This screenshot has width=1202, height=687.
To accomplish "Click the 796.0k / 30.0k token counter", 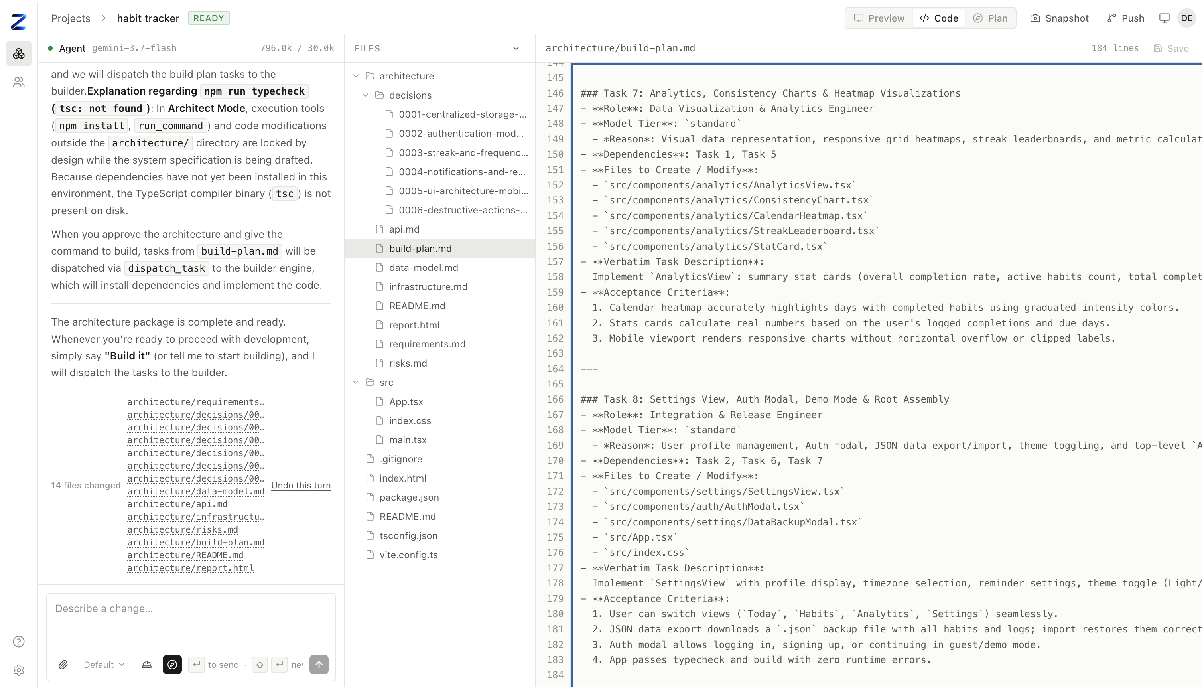I will pos(297,48).
